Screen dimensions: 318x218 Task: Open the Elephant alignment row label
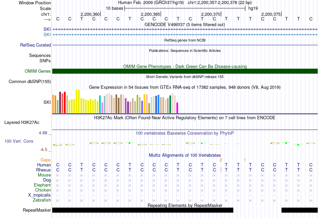42,185
